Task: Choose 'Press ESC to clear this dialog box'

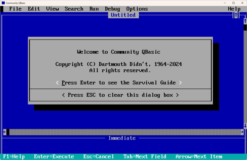Action: pyautogui.click(x=120, y=95)
